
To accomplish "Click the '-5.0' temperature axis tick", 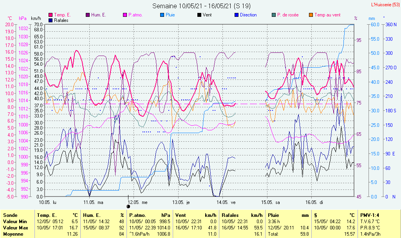I will click(x=9, y=197).
